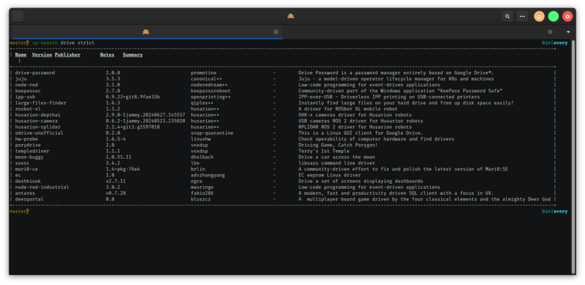Click the Name column header

tap(21, 55)
